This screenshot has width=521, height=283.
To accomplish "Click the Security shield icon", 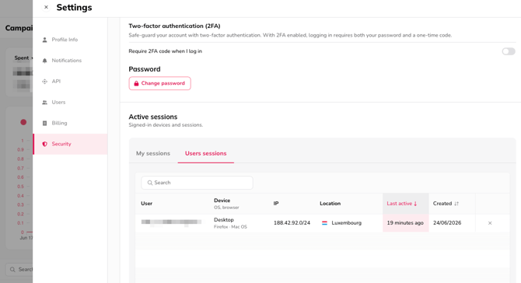I will [x=44, y=144].
